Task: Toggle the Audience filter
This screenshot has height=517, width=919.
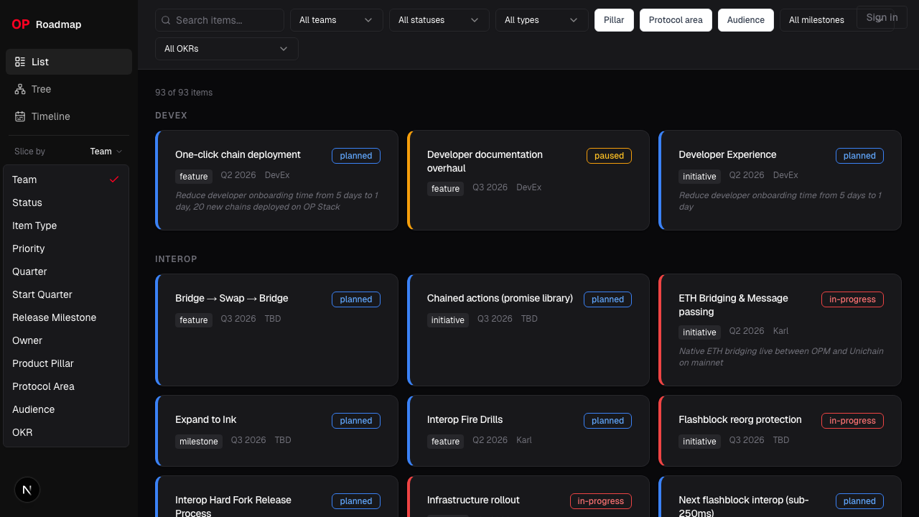Action: pos(746,20)
